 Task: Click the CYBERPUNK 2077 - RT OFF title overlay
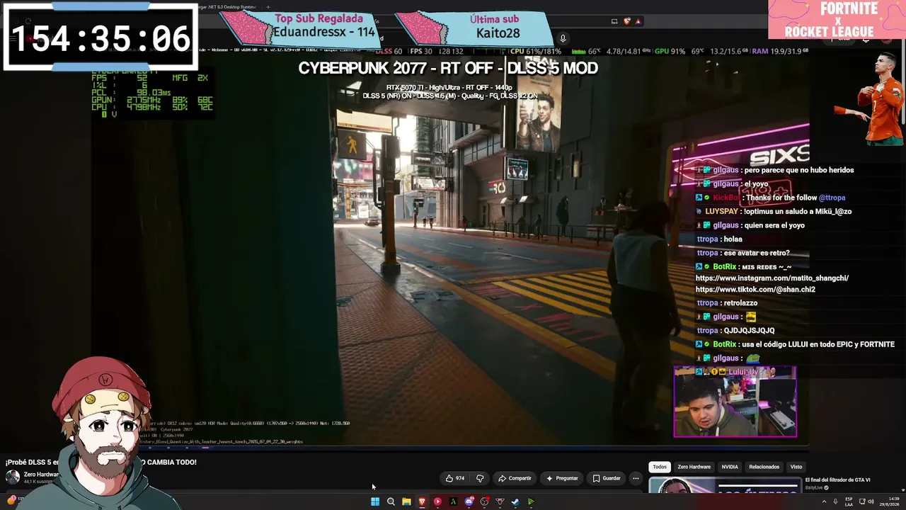(x=448, y=68)
